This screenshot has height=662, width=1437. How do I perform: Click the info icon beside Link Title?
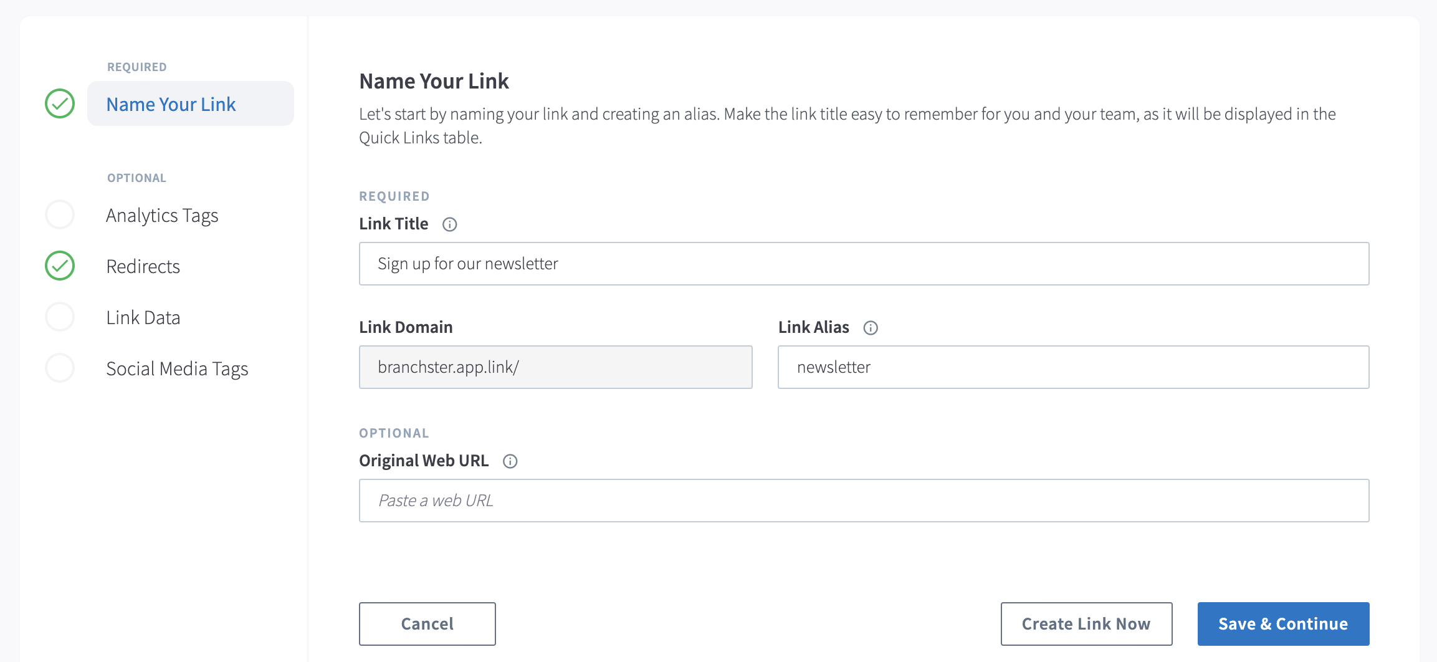pyautogui.click(x=449, y=224)
